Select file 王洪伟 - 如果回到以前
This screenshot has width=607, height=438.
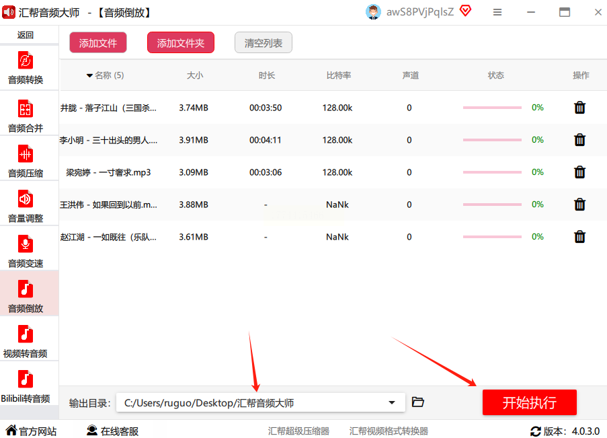pyautogui.click(x=108, y=205)
